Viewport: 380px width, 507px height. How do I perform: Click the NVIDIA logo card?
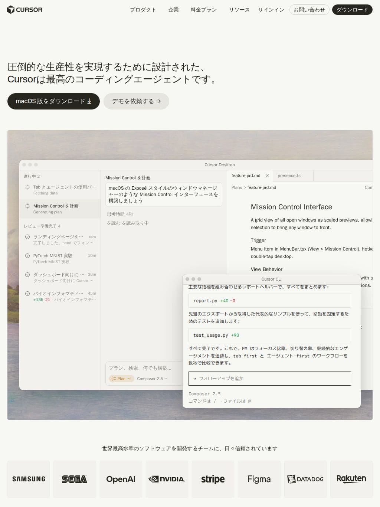167,479
